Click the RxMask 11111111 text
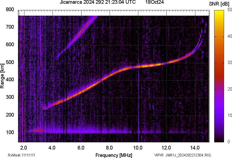The image size is (232, 158). (x=22, y=155)
